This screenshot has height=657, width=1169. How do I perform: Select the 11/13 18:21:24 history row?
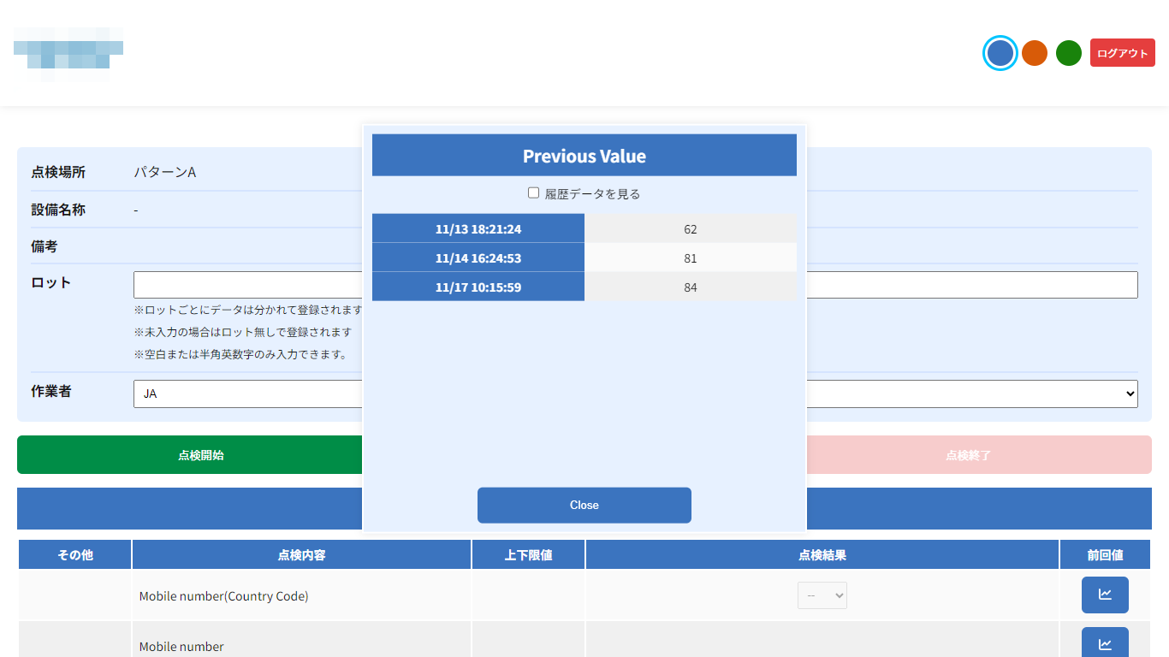point(478,229)
